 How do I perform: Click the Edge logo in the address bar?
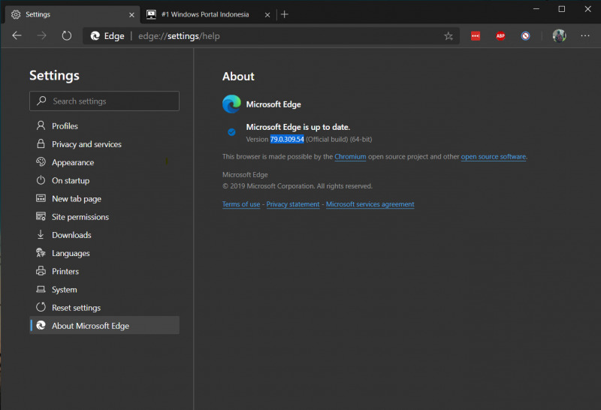coord(95,36)
